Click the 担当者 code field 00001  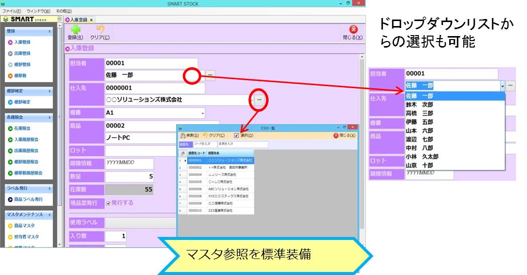point(151,63)
